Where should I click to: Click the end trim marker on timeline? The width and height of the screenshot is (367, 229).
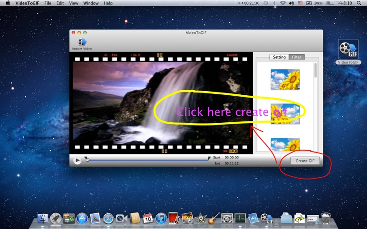click(209, 158)
